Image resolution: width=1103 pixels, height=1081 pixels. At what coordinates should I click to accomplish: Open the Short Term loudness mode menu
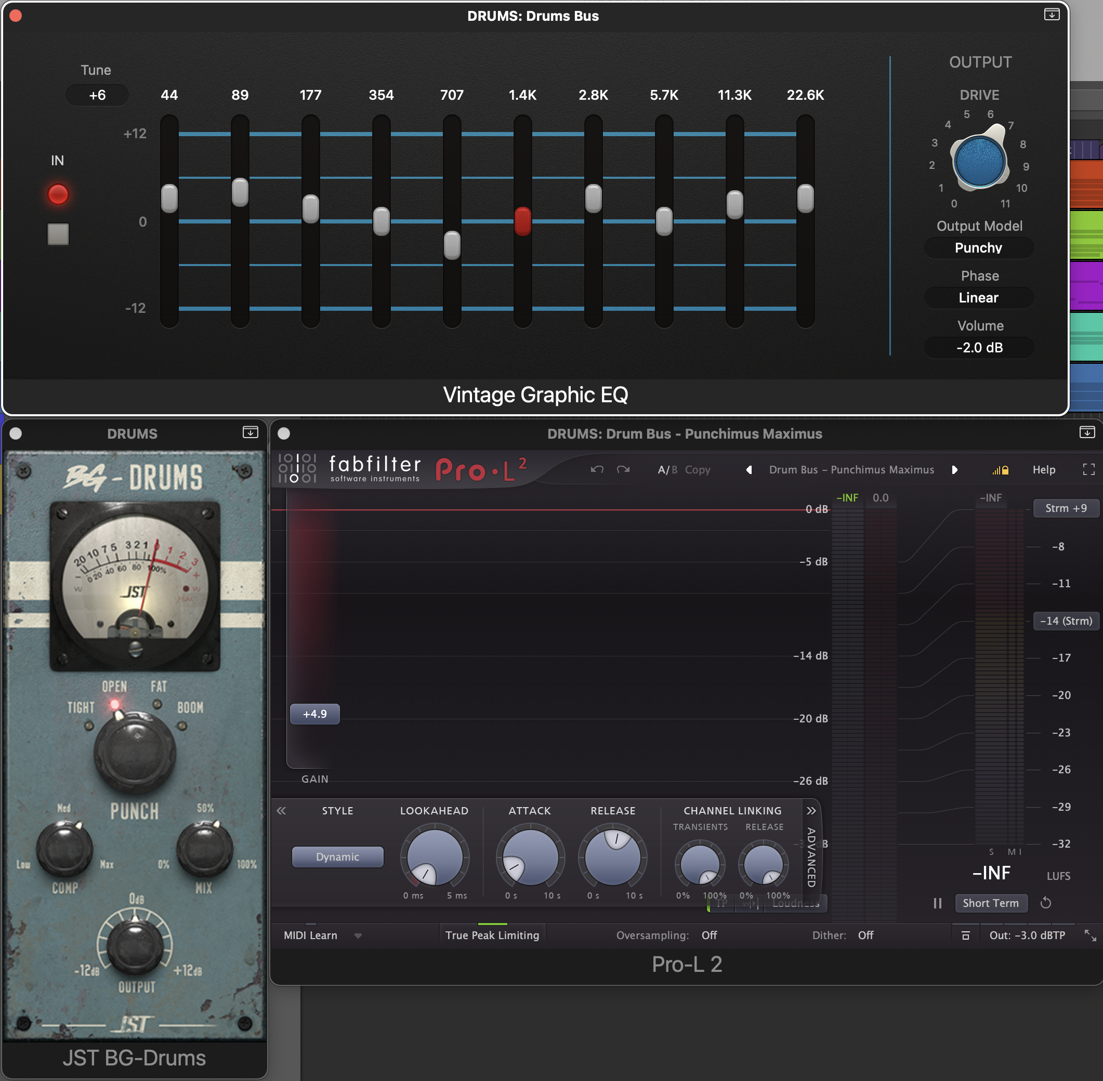pyautogui.click(x=991, y=903)
